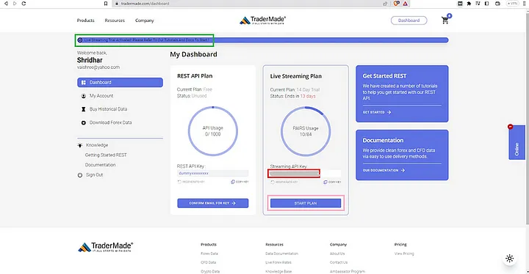Open the Resources menu
This screenshot has width=529, height=274.
pyautogui.click(x=115, y=21)
